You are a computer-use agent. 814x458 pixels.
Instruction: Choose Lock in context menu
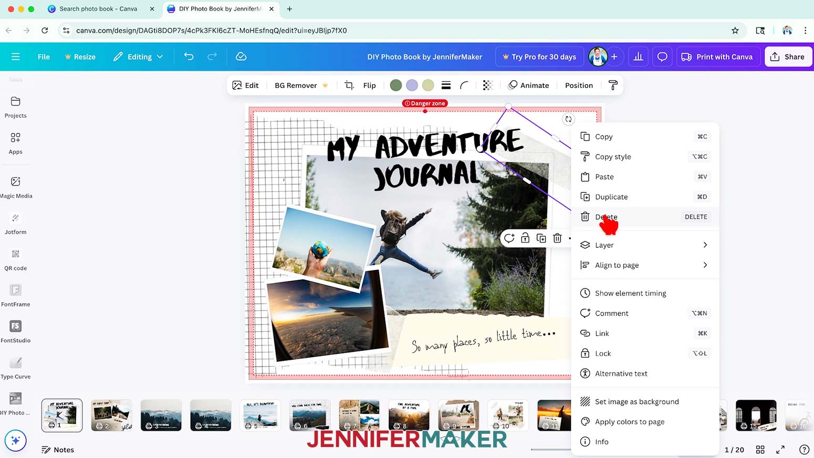pyautogui.click(x=645, y=353)
